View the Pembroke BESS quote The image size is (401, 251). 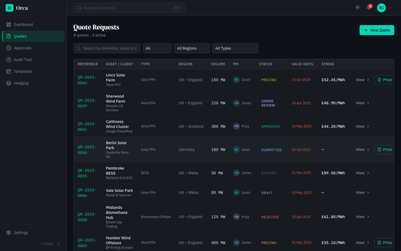tap(362, 173)
